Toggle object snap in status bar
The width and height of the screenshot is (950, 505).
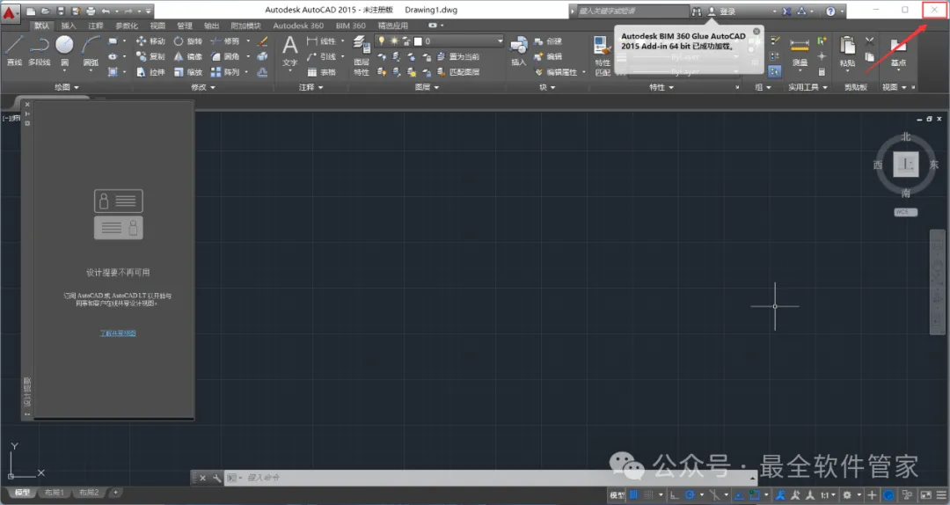point(755,494)
